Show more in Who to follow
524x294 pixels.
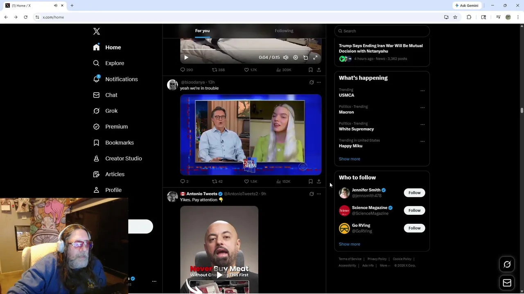pos(350,244)
